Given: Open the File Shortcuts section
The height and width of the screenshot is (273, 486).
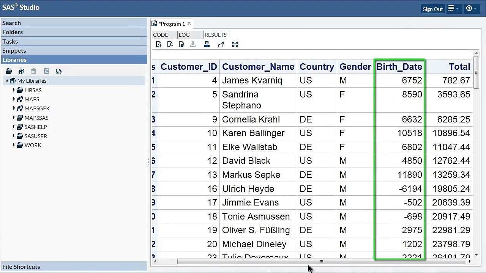Looking at the screenshot, I should click(x=74, y=267).
